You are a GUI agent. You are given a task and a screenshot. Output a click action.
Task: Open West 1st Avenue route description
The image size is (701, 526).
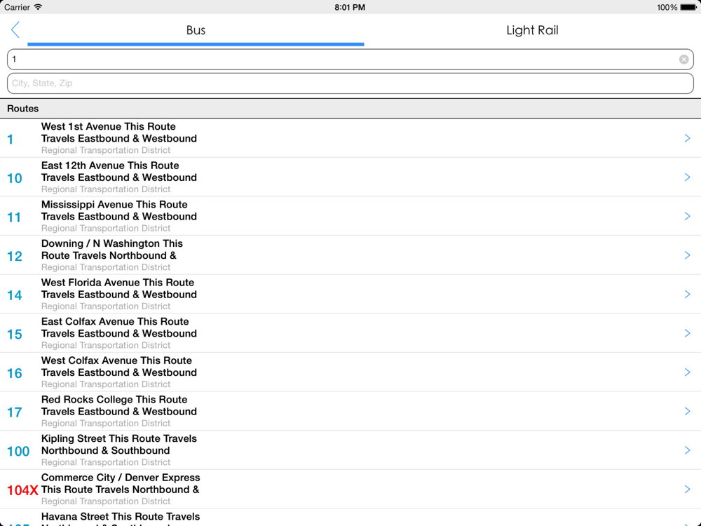click(119, 133)
